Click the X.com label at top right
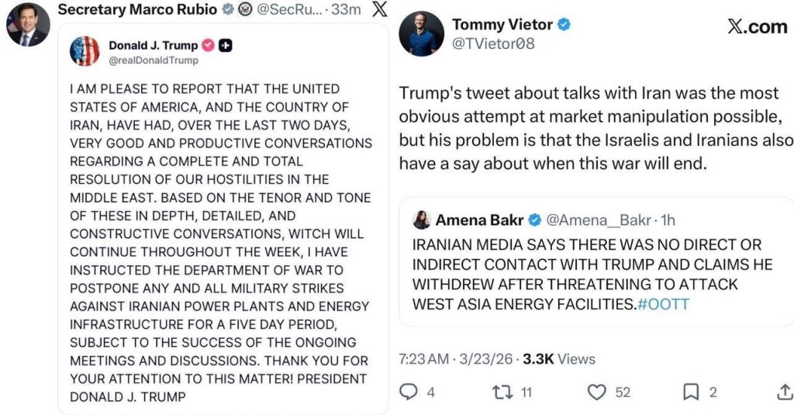This screenshot has width=794, height=415. [x=757, y=26]
